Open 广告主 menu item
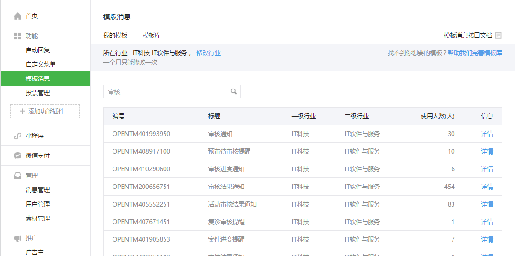 [35, 252]
